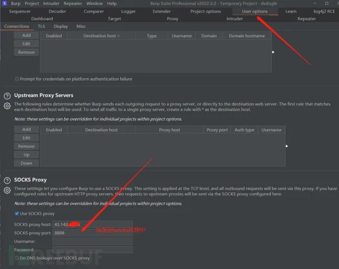Open SOCKS Proxy help question icon
This screenshot has height=269, width=339.
point(7,180)
